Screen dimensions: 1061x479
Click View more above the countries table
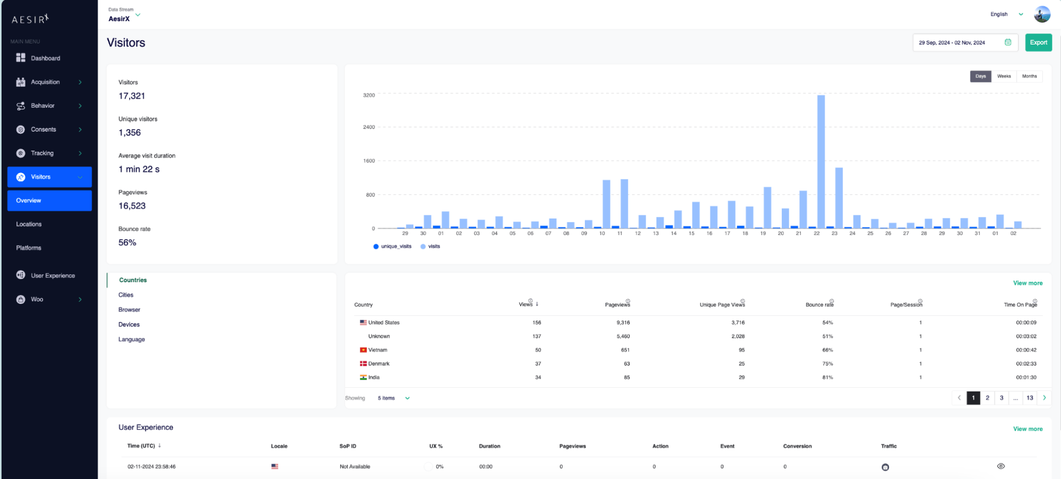coord(1027,283)
